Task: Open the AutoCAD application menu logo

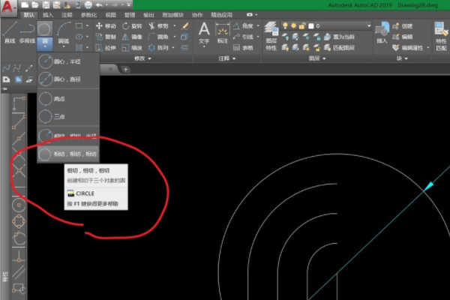Action: tap(8, 7)
